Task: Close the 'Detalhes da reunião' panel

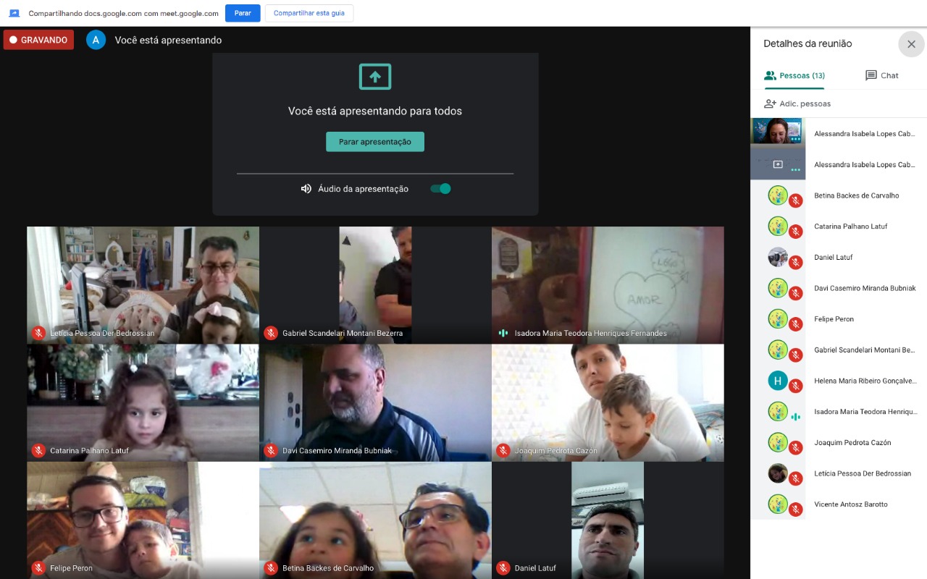Action: coord(912,44)
